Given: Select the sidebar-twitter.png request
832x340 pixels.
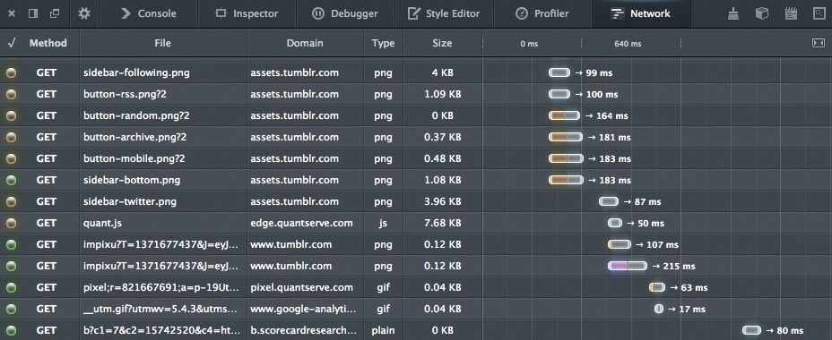Looking at the screenshot, I should 416,201.
